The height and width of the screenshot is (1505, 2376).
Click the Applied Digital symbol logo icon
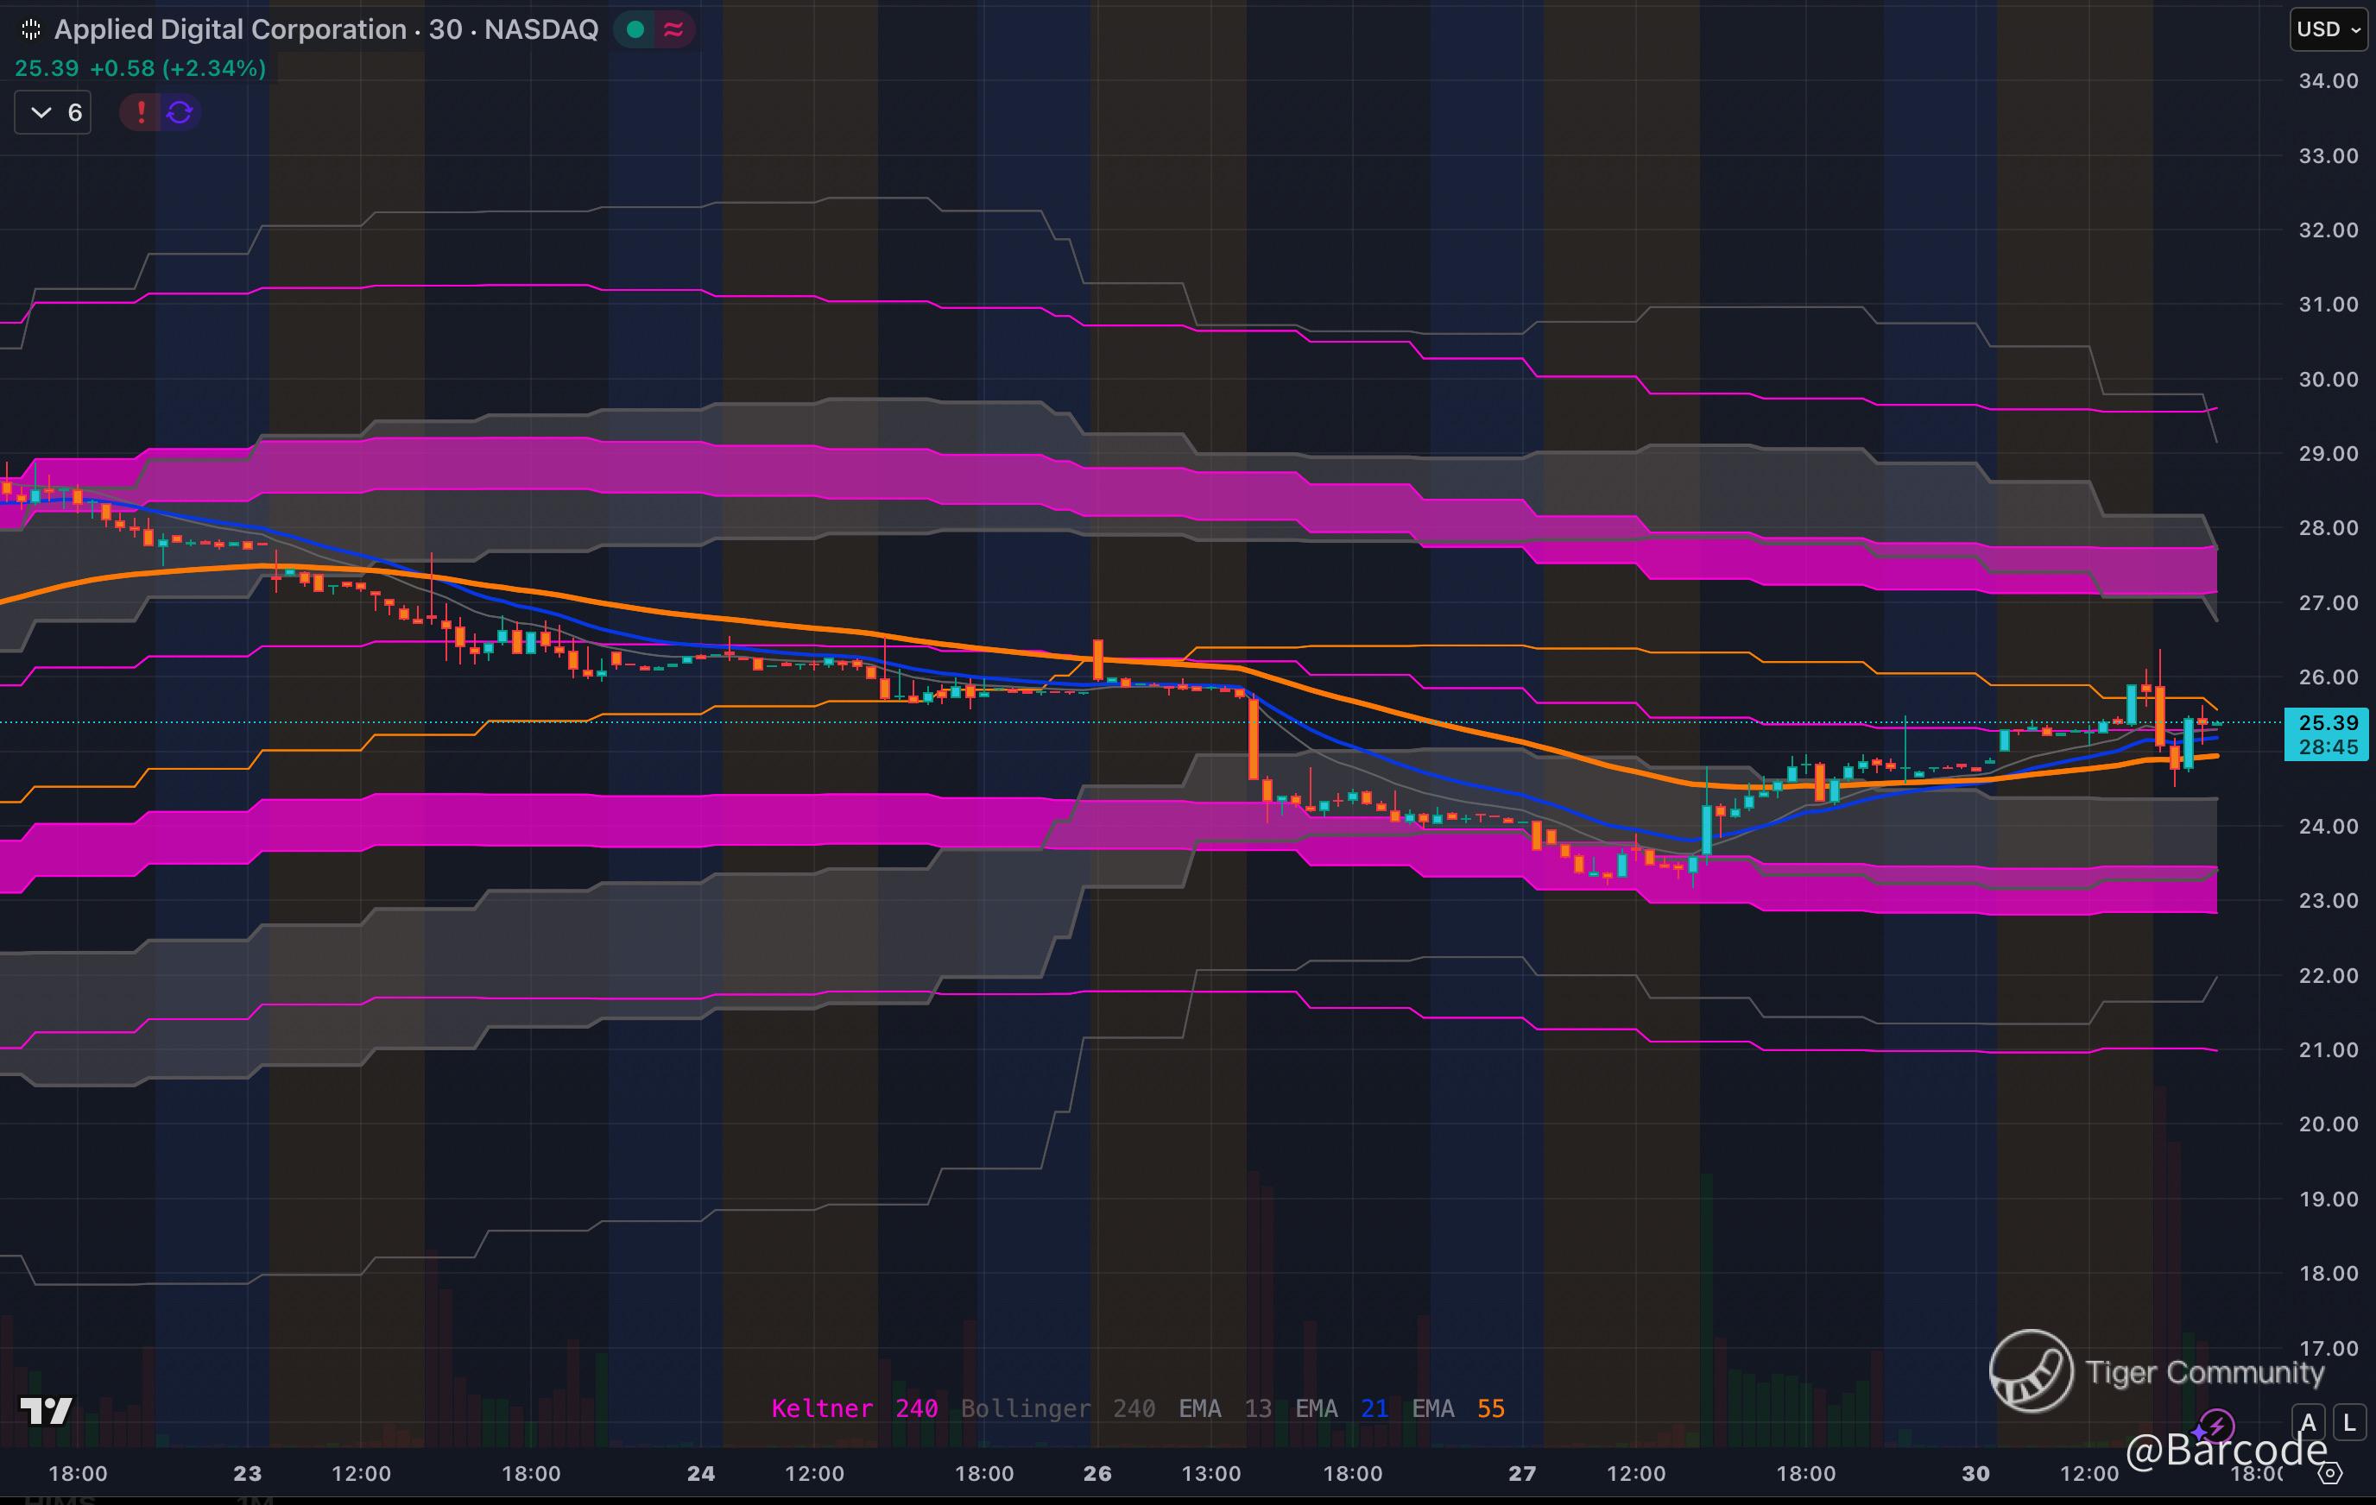coord(30,29)
